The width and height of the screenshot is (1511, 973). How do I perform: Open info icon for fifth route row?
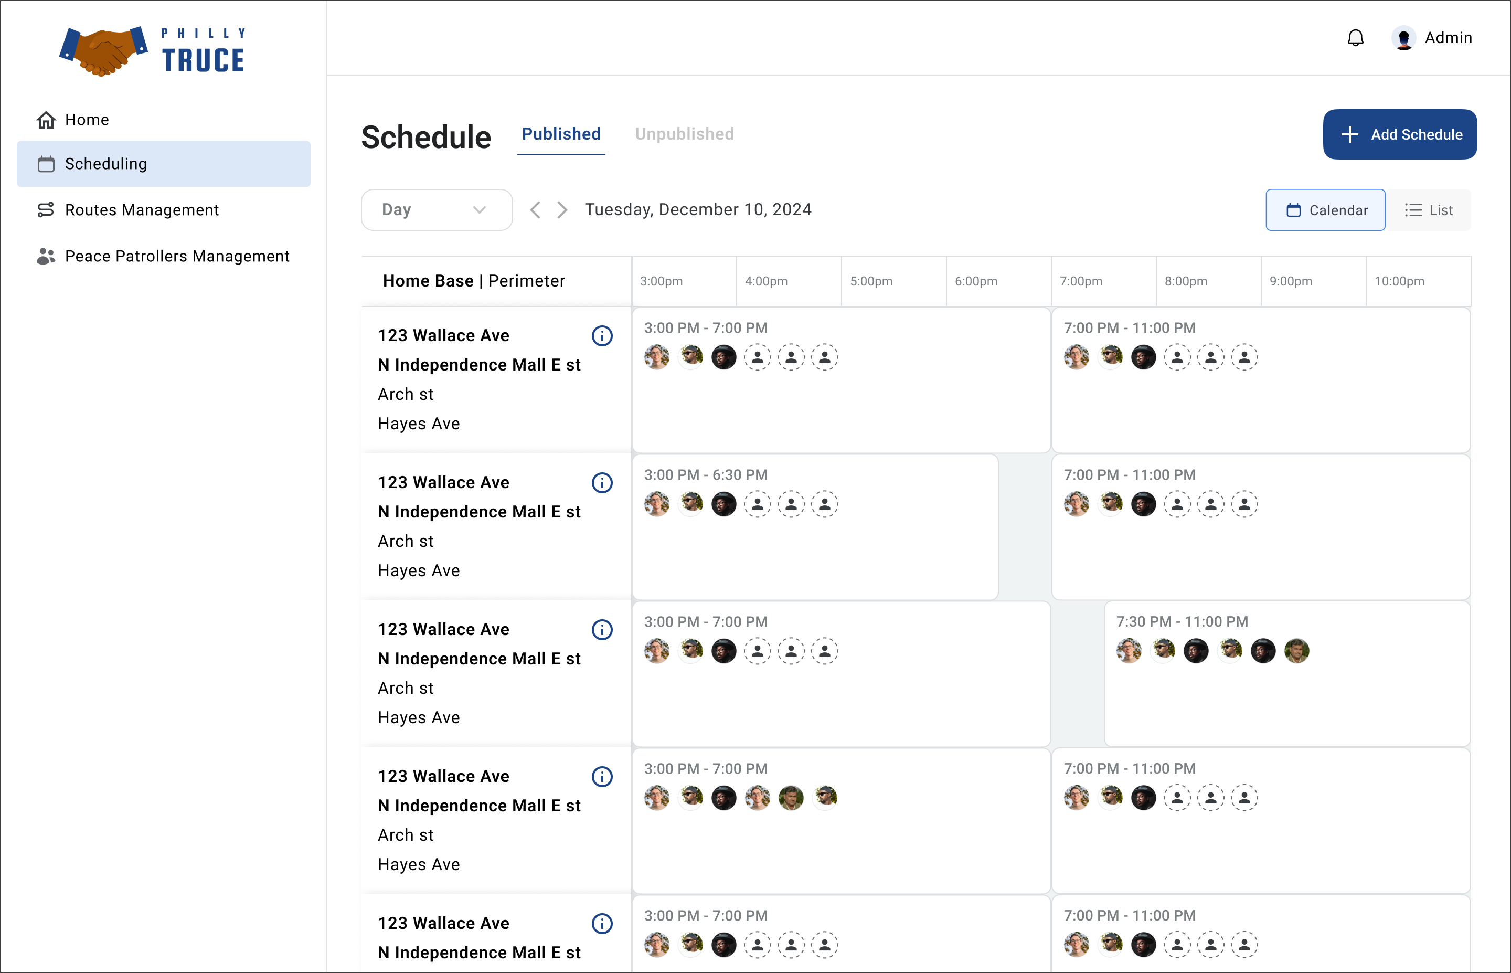(x=602, y=923)
